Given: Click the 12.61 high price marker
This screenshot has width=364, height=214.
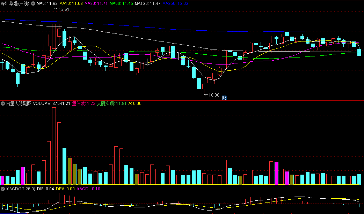Looking at the screenshot, I should (64, 9).
